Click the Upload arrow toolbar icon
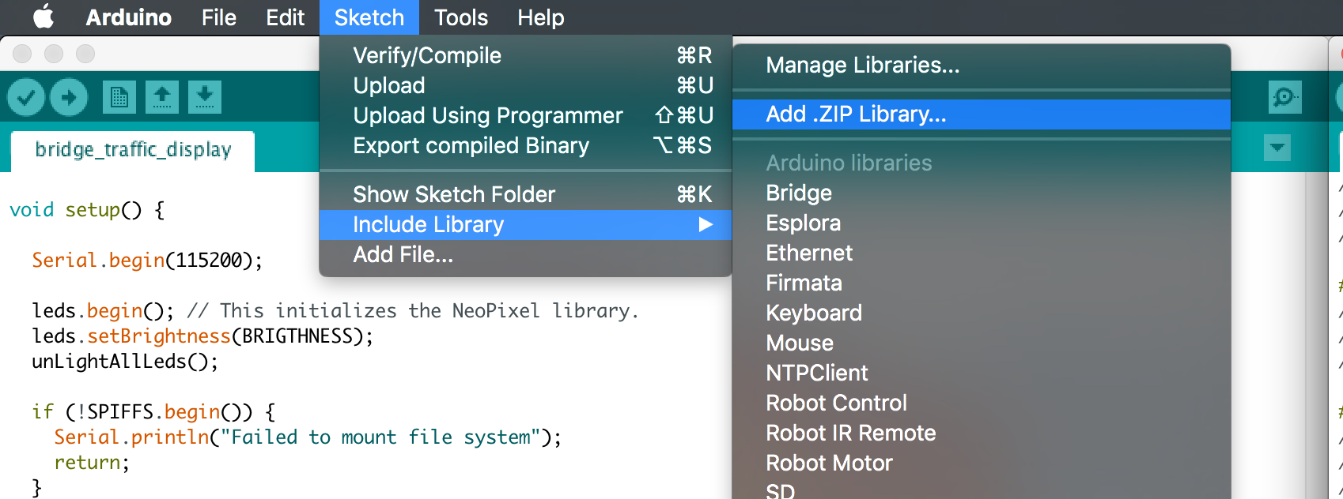 69,98
